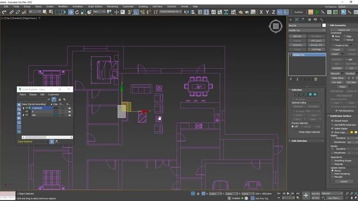Open the Modifiers menu
The height and width of the screenshot is (201, 358).
63,7
